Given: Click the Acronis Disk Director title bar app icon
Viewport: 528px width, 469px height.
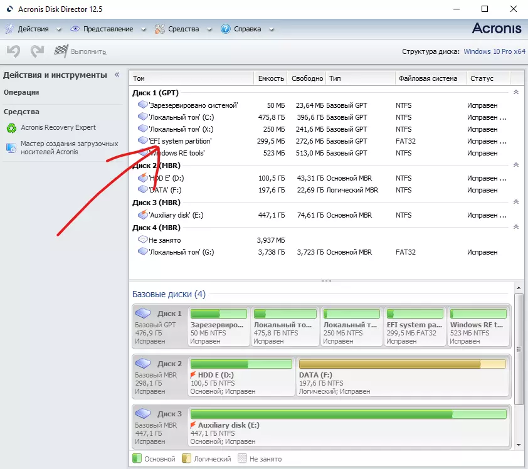Looking at the screenshot, I should click(x=10, y=9).
